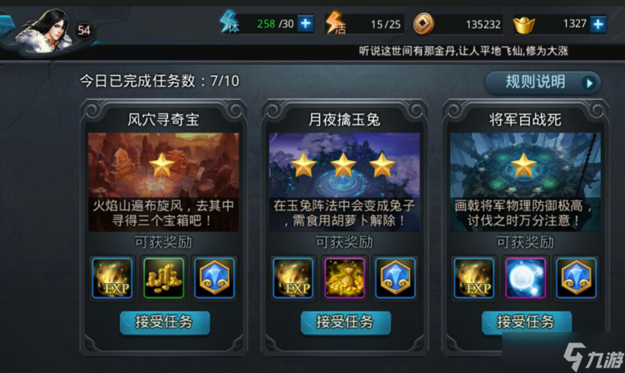This screenshot has height=373, width=625.
Task: Open the 将军百战死 scene image
Action: click(525, 182)
